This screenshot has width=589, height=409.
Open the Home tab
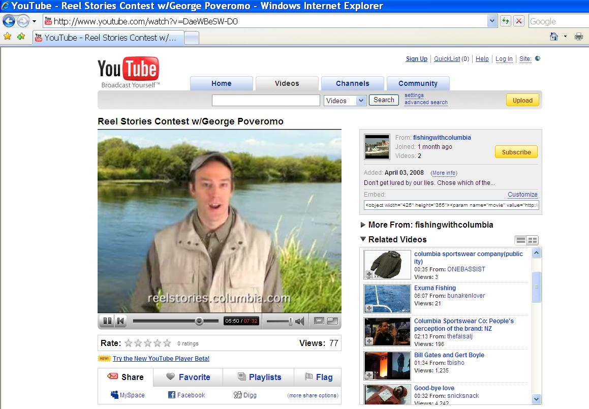tap(221, 83)
